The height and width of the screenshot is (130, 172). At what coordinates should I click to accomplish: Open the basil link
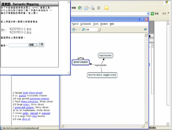35,116
